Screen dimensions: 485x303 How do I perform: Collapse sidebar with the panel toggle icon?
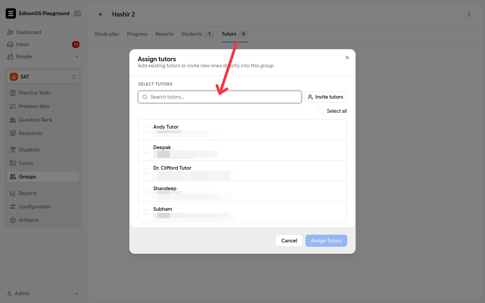point(77,13)
